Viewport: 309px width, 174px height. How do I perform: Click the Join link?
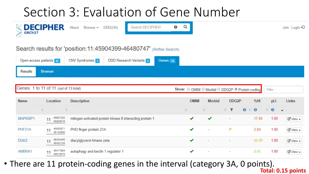[285, 27]
